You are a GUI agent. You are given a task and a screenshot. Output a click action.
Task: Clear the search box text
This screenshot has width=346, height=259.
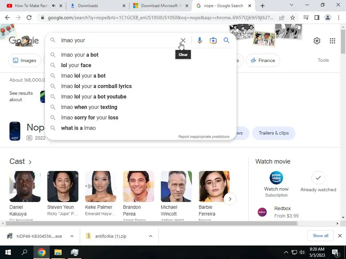pos(183,40)
